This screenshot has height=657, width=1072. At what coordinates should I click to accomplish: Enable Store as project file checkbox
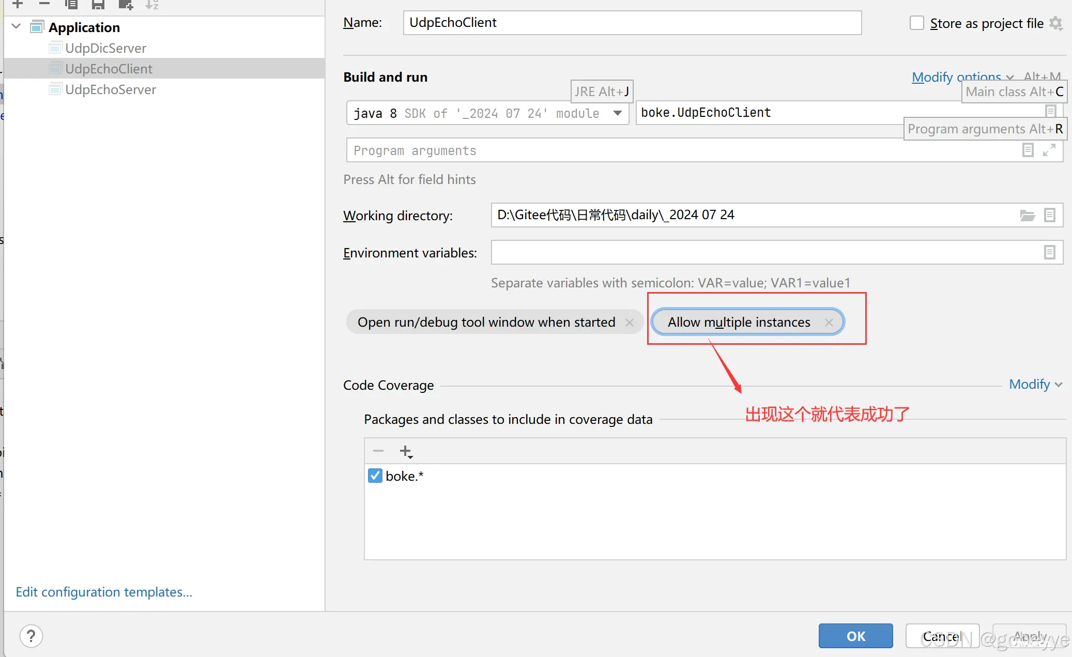click(917, 23)
